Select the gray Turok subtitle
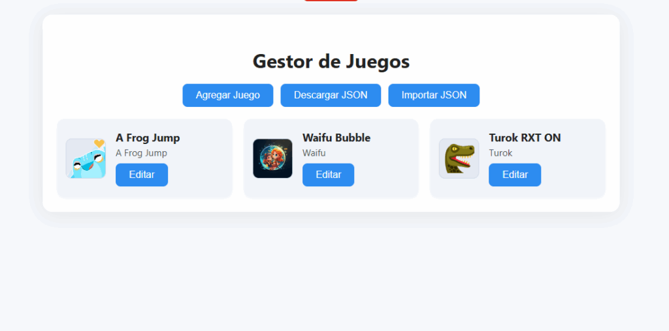 click(500, 153)
